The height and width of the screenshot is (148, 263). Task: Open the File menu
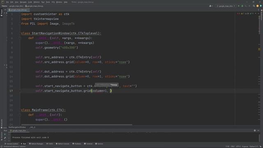pyautogui.click(x=7, y=2)
